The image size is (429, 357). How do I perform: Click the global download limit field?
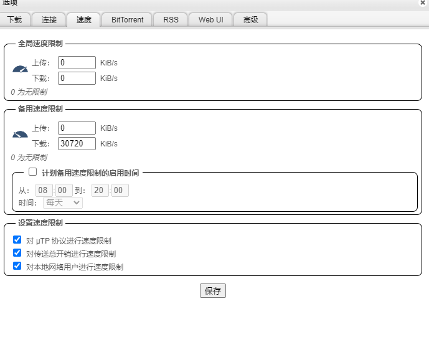77,79
